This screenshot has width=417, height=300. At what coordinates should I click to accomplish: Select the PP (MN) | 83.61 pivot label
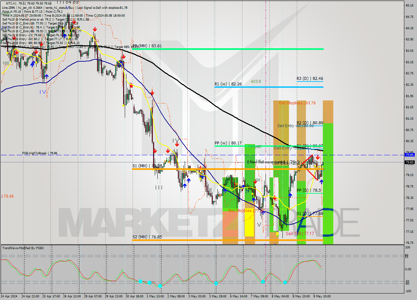click(x=147, y=46)
